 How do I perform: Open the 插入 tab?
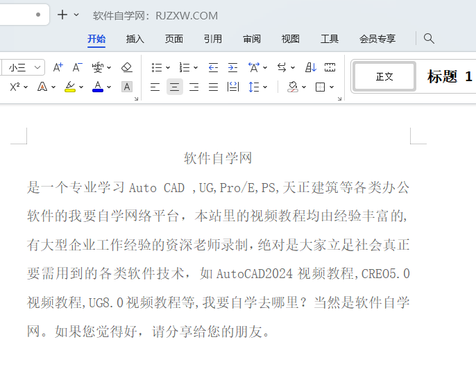click(135, 39)
